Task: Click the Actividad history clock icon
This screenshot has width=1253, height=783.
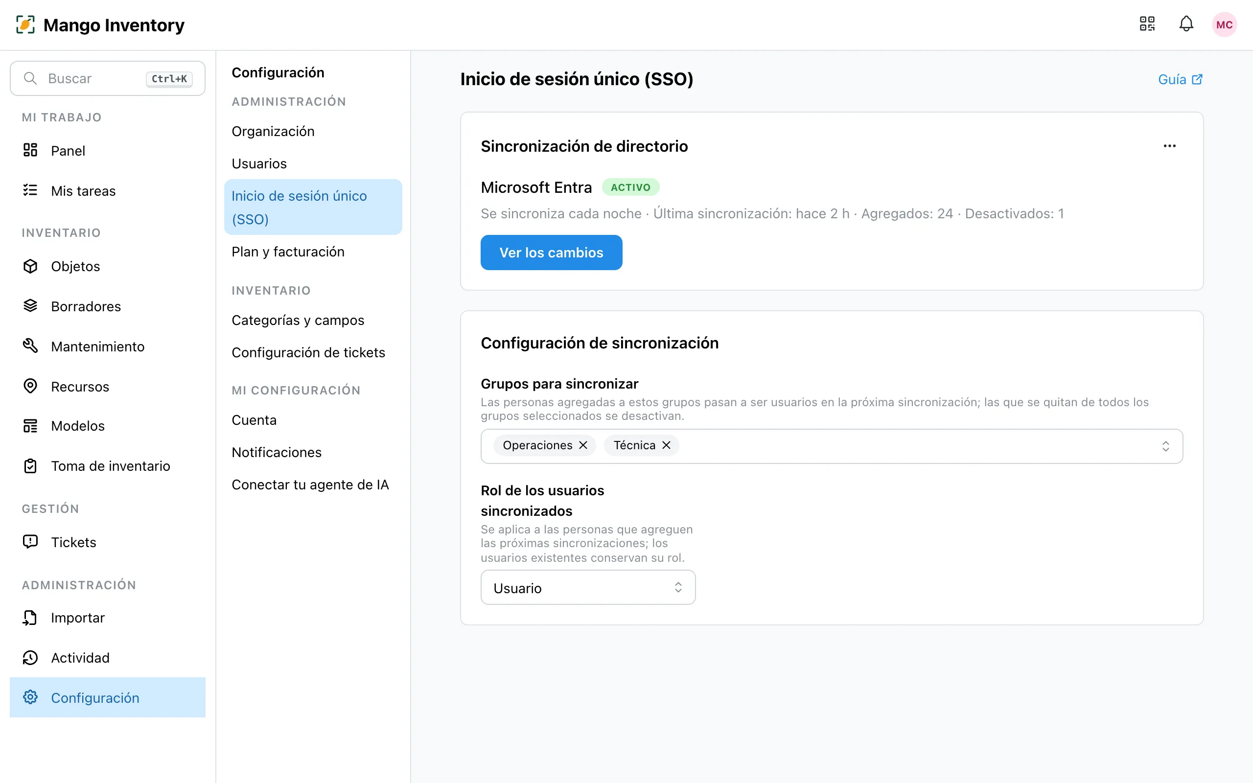Action: click(30, 657)
